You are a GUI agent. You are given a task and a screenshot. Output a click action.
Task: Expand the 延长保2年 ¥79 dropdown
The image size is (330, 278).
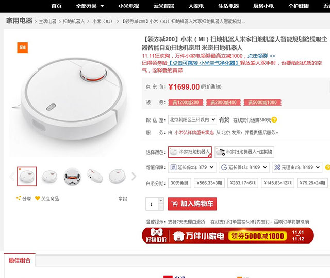tap(192, 167)
